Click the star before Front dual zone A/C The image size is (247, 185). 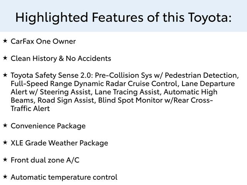5,160
